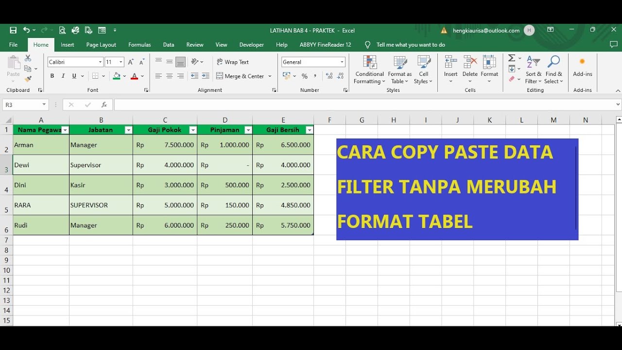The image size is (622, 350).
Task: Open the General number format dropdown
Action: coord(342,62)
